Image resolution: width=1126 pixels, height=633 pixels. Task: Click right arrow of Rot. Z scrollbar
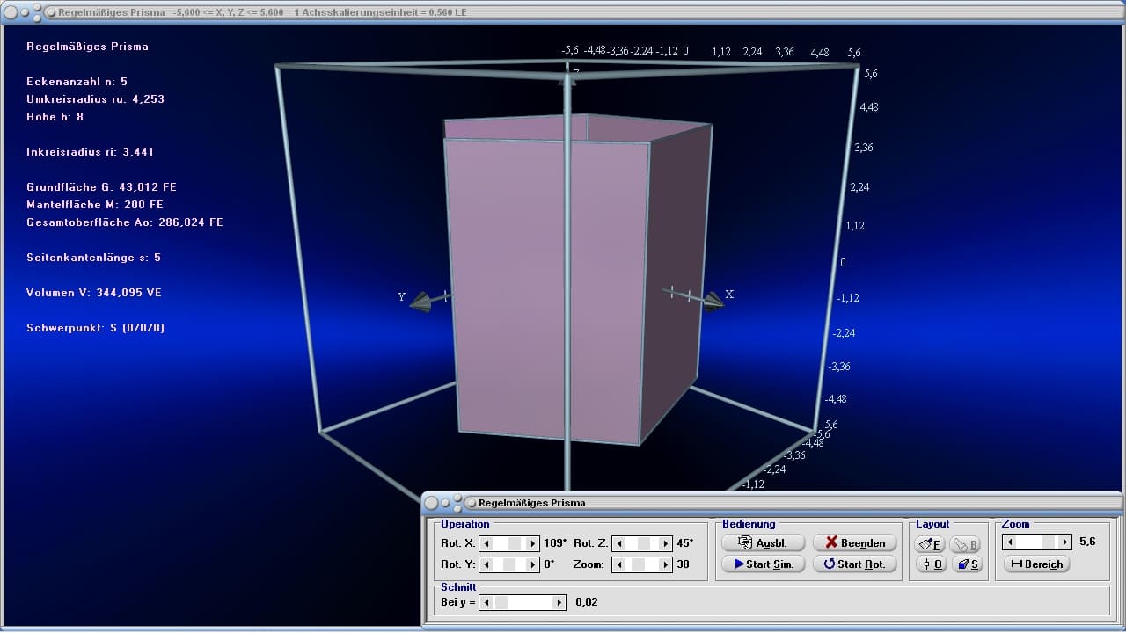tap(665, 543)
